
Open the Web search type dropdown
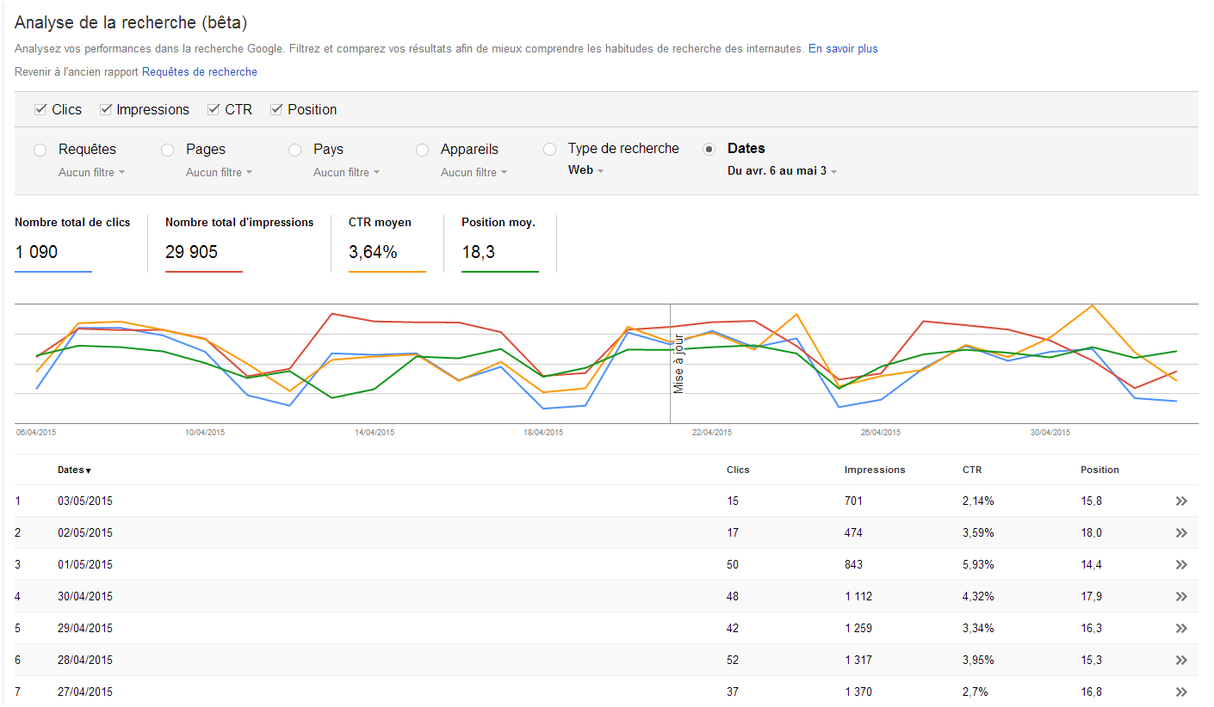[585, 170]
